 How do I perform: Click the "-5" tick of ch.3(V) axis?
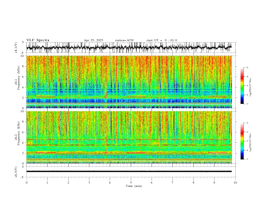click(23, 177)
